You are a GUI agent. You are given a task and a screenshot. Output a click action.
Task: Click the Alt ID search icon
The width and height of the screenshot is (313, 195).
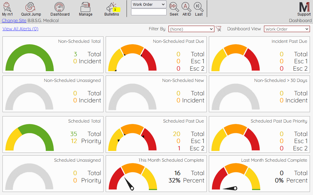point(187,6)
